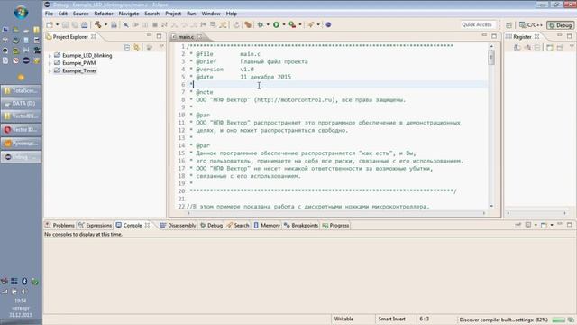Switch to the Debug perspective button
This screenshot has width=577, height=325.
(560, 25)
